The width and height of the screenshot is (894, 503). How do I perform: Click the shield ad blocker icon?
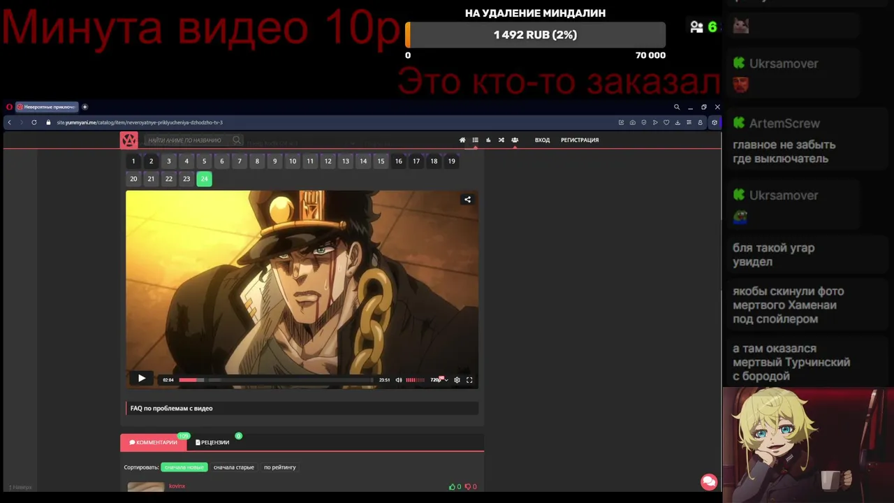[x=644, y=122]
